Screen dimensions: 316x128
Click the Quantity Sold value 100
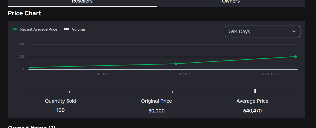(x=61, y=110)
